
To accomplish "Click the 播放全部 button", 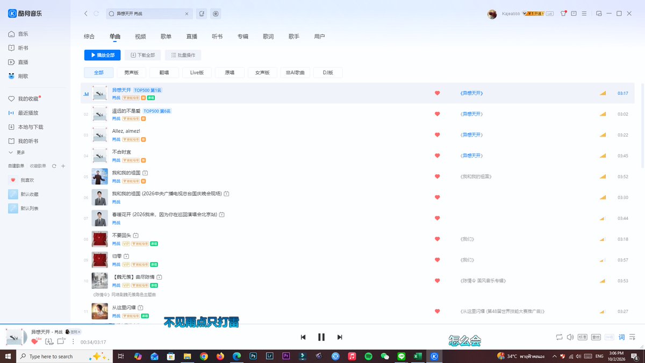I will (x=103, y=55).
